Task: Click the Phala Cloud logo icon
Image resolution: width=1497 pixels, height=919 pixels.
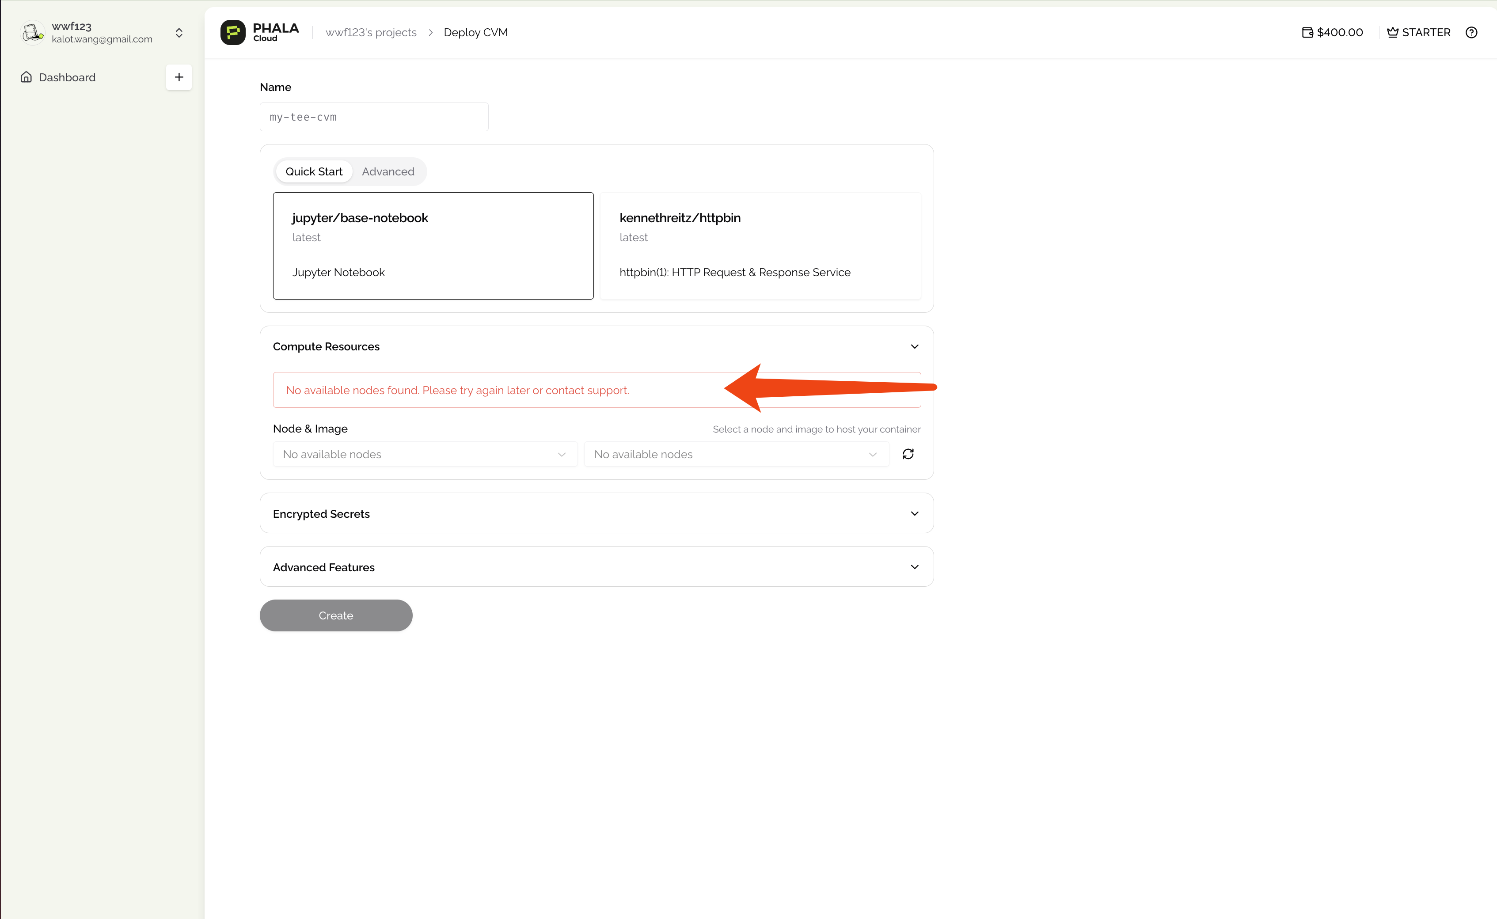Action: 232,32
